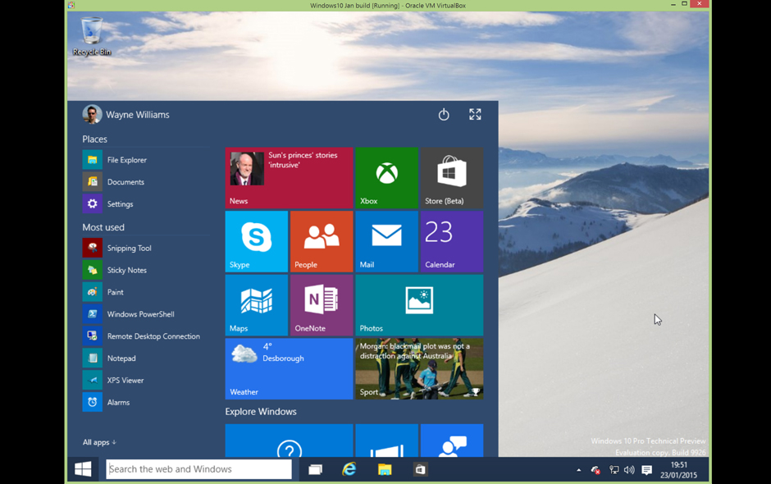Open the feedback tile under Explore Windows
The height and width of the screenshot is (484, 771).
[451, 441]
